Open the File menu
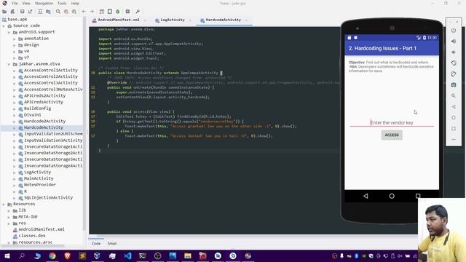The width and height of the screenshot is (466, 262). (x=15, y=3)
